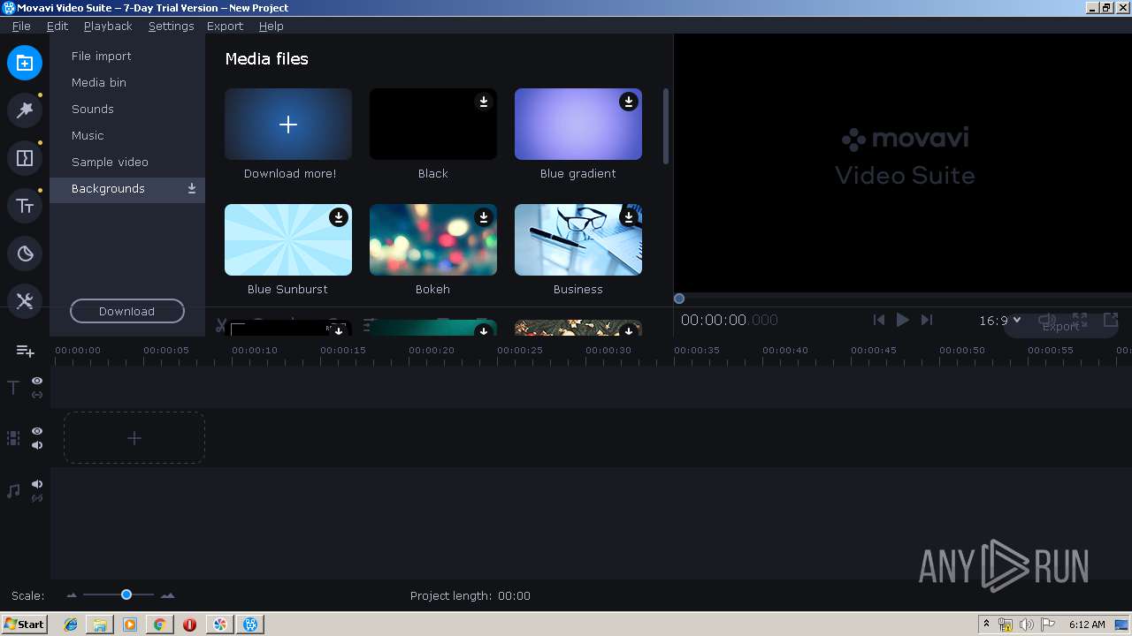The width and height of the screenshot is (1132, 636).
Task: Download the Black background
Action: pyautogui.click(x=483, y=102)
